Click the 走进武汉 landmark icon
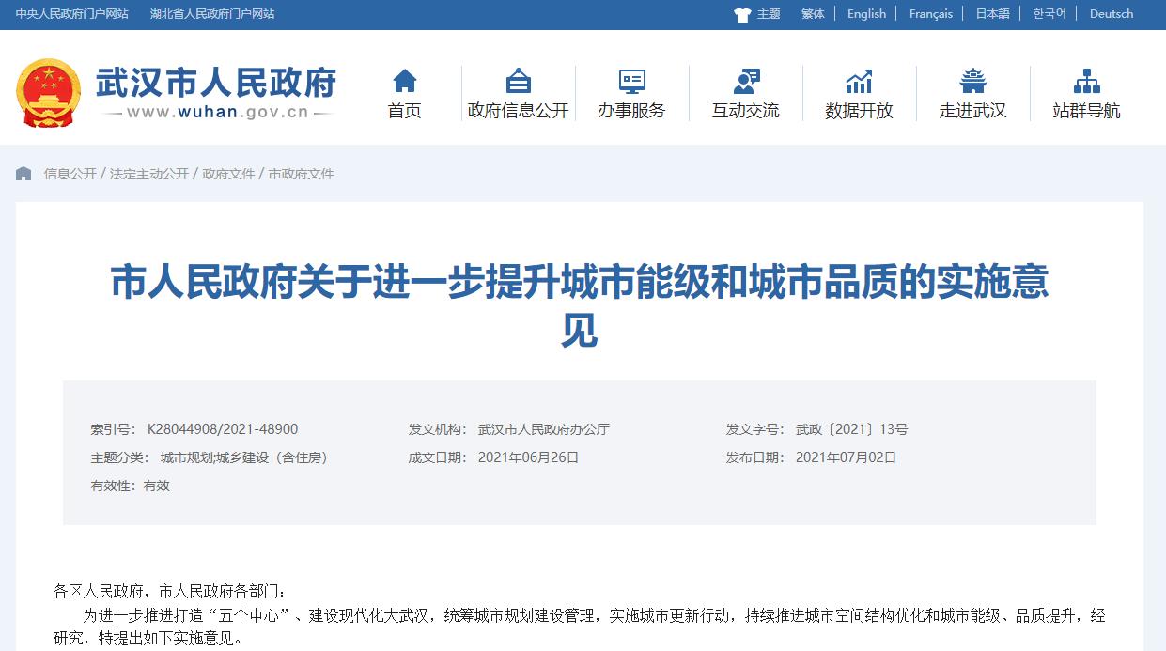This screenshot has height=651, width=1166. pyautogui.click(x=972, y=81)
